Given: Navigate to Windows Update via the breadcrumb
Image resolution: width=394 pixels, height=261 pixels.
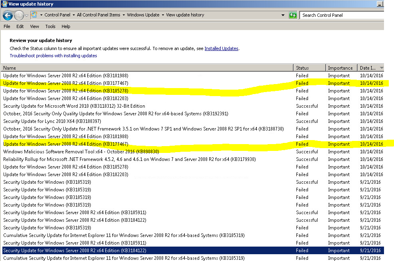Looking at the screenshot, I should coord(142,15).
